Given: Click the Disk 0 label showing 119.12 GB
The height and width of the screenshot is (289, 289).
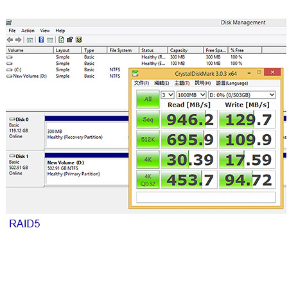Looking at the screenshot, I should click(x=24, y=132).
